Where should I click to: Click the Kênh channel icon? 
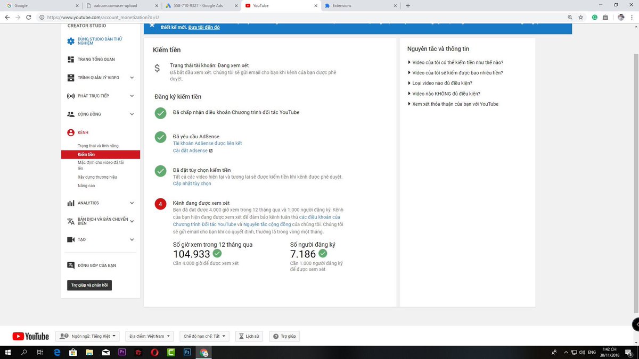coord(71,132)
